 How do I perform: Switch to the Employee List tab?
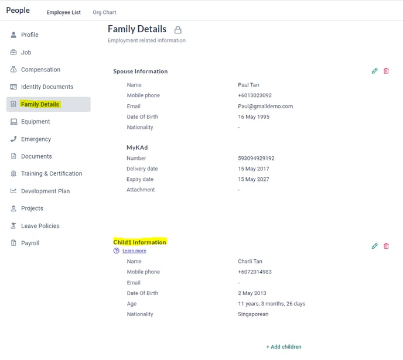tap(63, 12)
